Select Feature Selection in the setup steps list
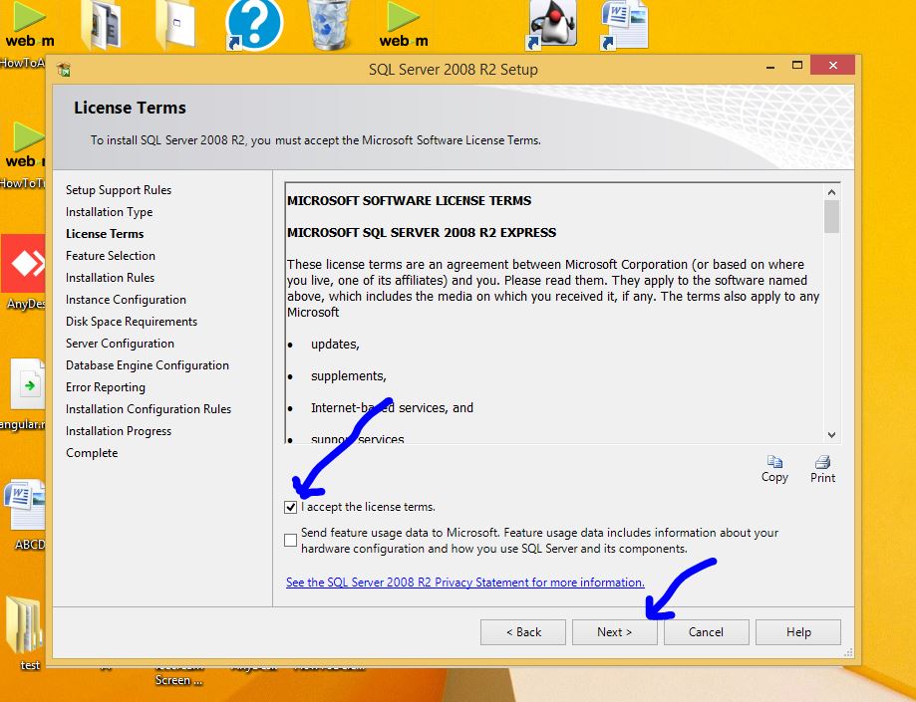Screen dimensions: 916x702 tap(111, 256)
